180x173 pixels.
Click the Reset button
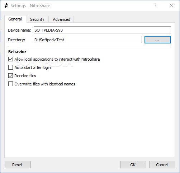click(18, 165)
